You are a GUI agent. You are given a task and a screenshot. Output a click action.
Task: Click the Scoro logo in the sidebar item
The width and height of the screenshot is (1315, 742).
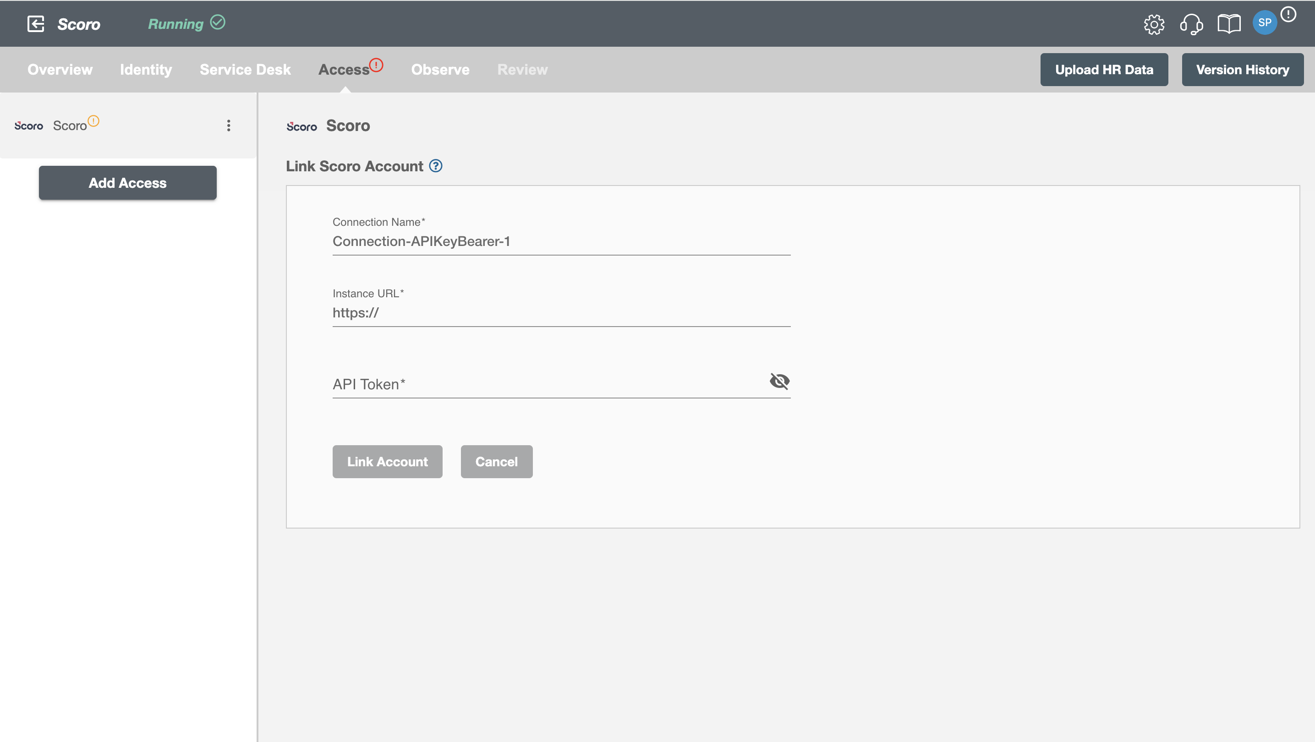tap(28, 125)
